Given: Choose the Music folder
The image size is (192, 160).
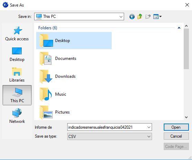Looking at the screenshot, I should [74, 94].
